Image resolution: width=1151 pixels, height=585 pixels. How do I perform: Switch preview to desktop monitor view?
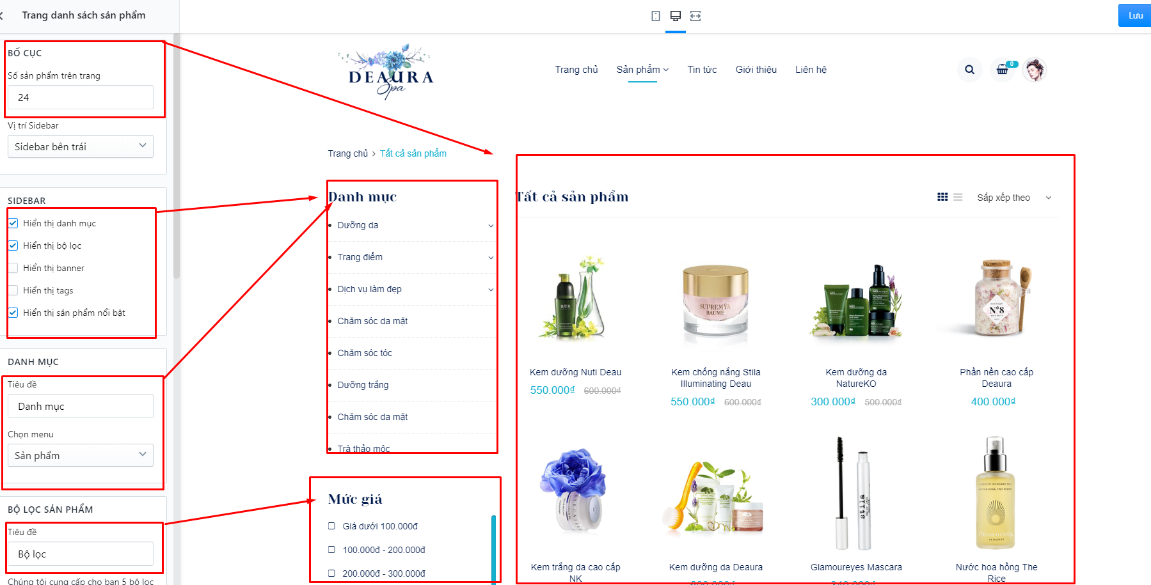(x=676, y=16)
